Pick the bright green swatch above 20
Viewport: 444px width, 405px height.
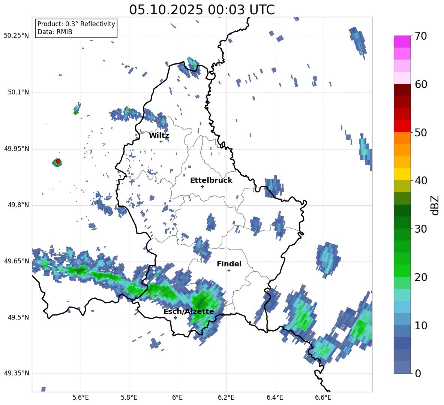[x=402, y=270]
